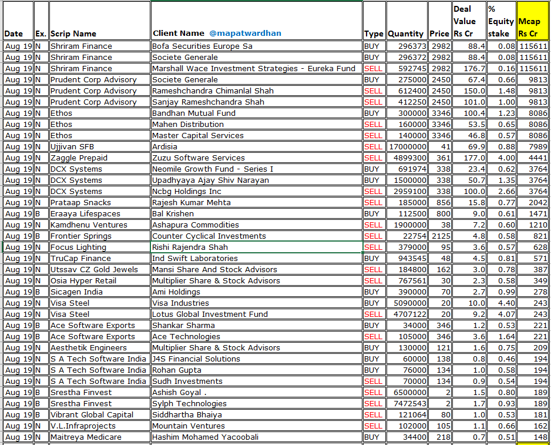Click Sanjay Rameshchandra Shah client cell
Viewport: 551px width, 445px height.
257,102
